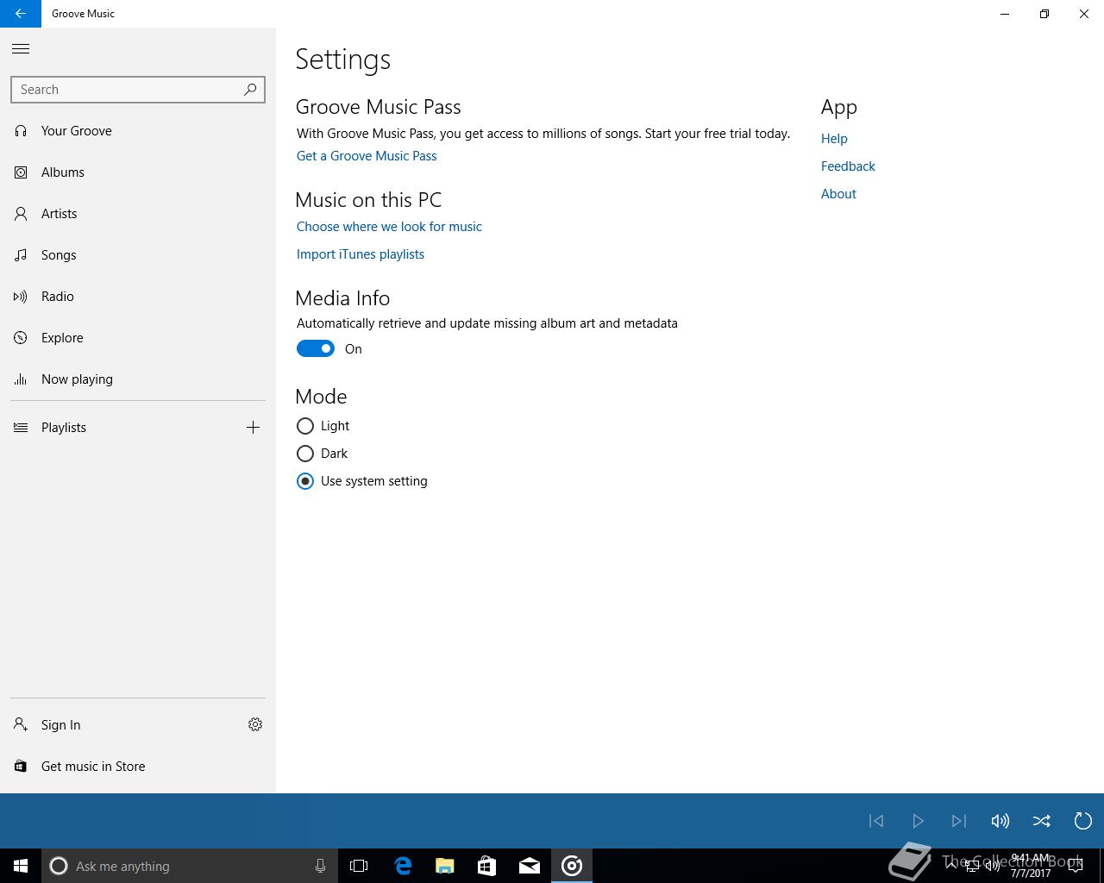Click the Radio waves icon
This screenshot has width=1104, height=883.
pos(21,297)
